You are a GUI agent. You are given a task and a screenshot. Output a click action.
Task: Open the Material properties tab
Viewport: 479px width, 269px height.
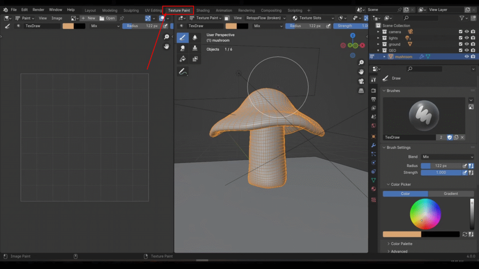click(373, 189)
